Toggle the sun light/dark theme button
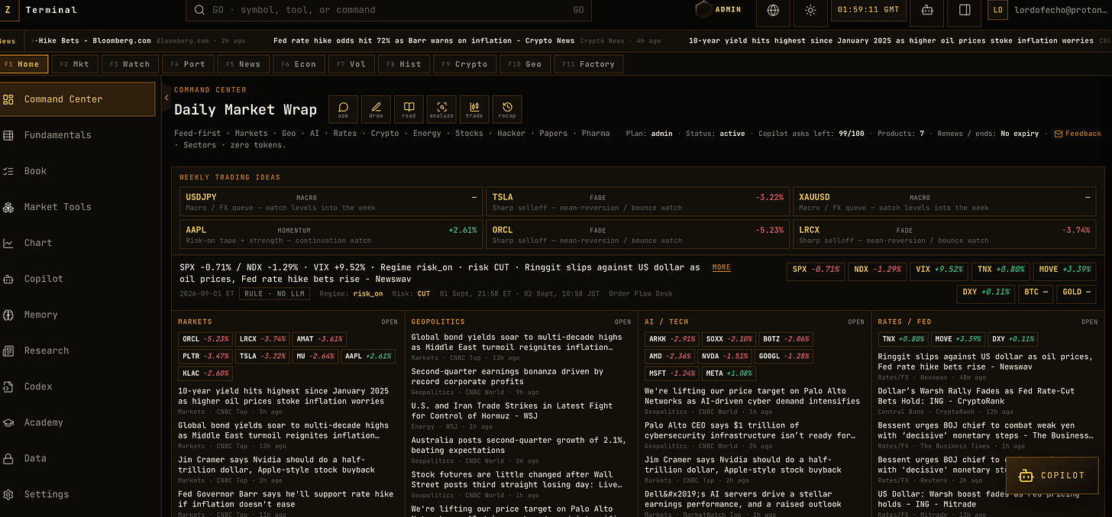 click(x=810, y=10)
